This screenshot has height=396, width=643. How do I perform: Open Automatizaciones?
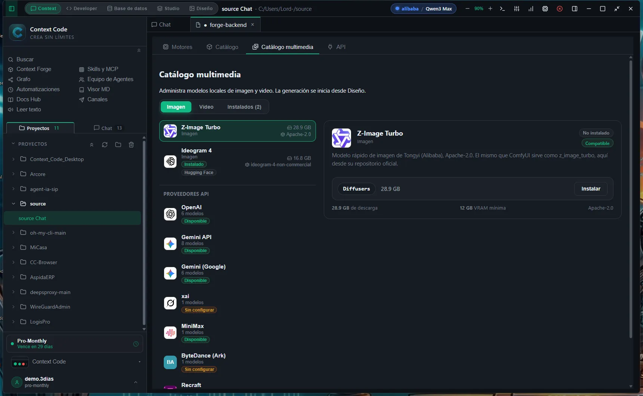coord(34,89)
